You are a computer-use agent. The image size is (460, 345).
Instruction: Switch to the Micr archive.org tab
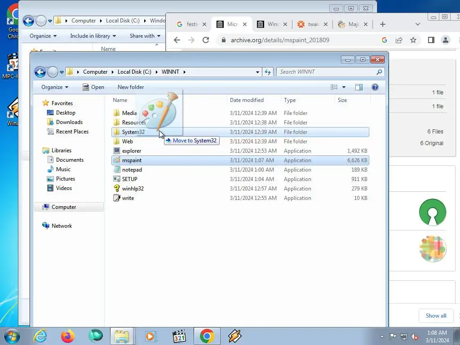click(232, 24)
